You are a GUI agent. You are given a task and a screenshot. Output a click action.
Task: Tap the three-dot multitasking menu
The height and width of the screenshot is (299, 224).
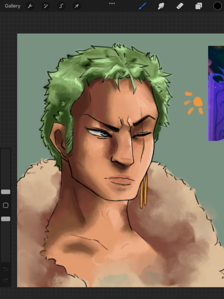click(x=112, y=3)
